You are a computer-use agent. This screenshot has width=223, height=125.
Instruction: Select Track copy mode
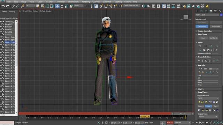click(x=216, y=106)
